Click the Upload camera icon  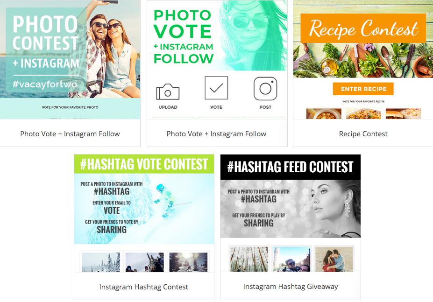pos(168,91)
